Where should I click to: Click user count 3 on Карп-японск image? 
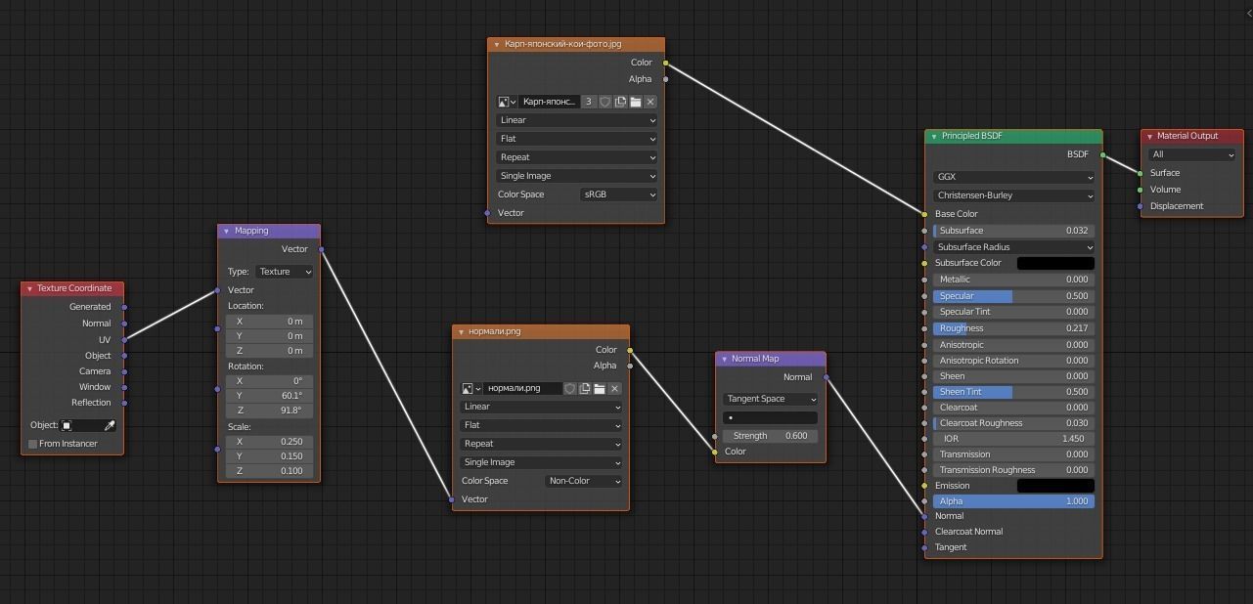(589, 102)
